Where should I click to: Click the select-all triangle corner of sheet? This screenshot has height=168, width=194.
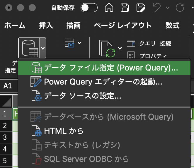[6, 102]
